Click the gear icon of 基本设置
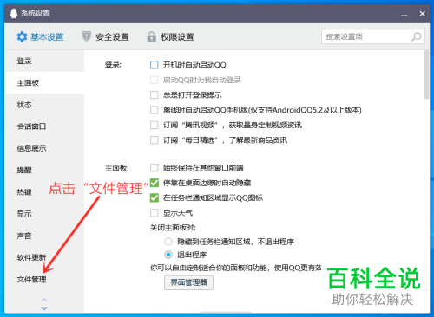This screenshot has height=317, width=434. [22, 37]
